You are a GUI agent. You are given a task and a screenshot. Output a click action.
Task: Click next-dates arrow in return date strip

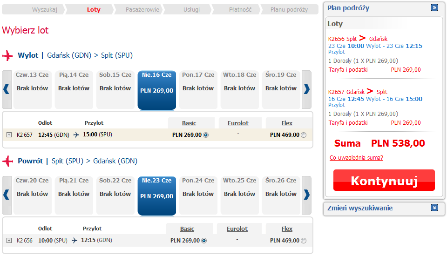pos(306,194)
